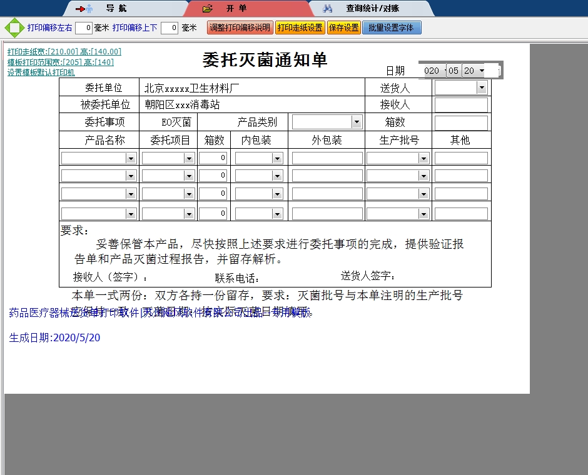The image size is (588, 475).
Task: Open 调整打印偏移说明 from the toolbar
Action: tap(238, 27)
